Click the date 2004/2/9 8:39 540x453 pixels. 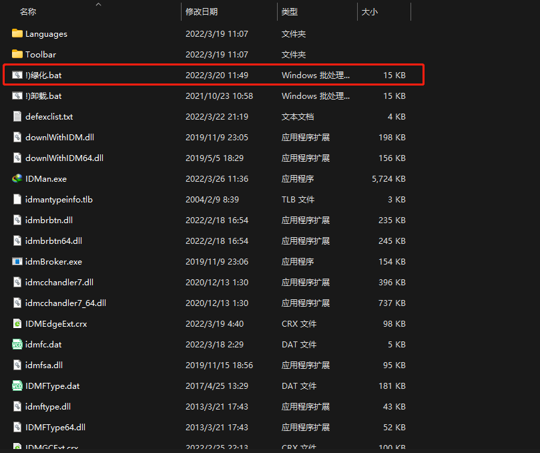(x=212, y=199)
